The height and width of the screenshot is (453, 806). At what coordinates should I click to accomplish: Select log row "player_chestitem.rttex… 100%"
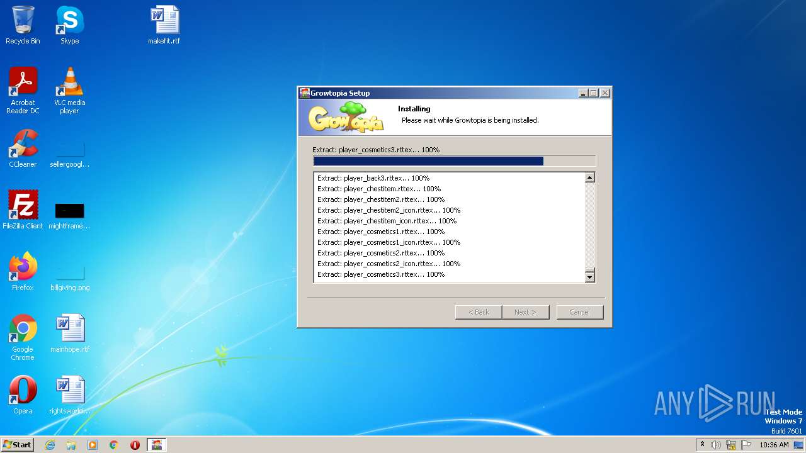point(379,189)
